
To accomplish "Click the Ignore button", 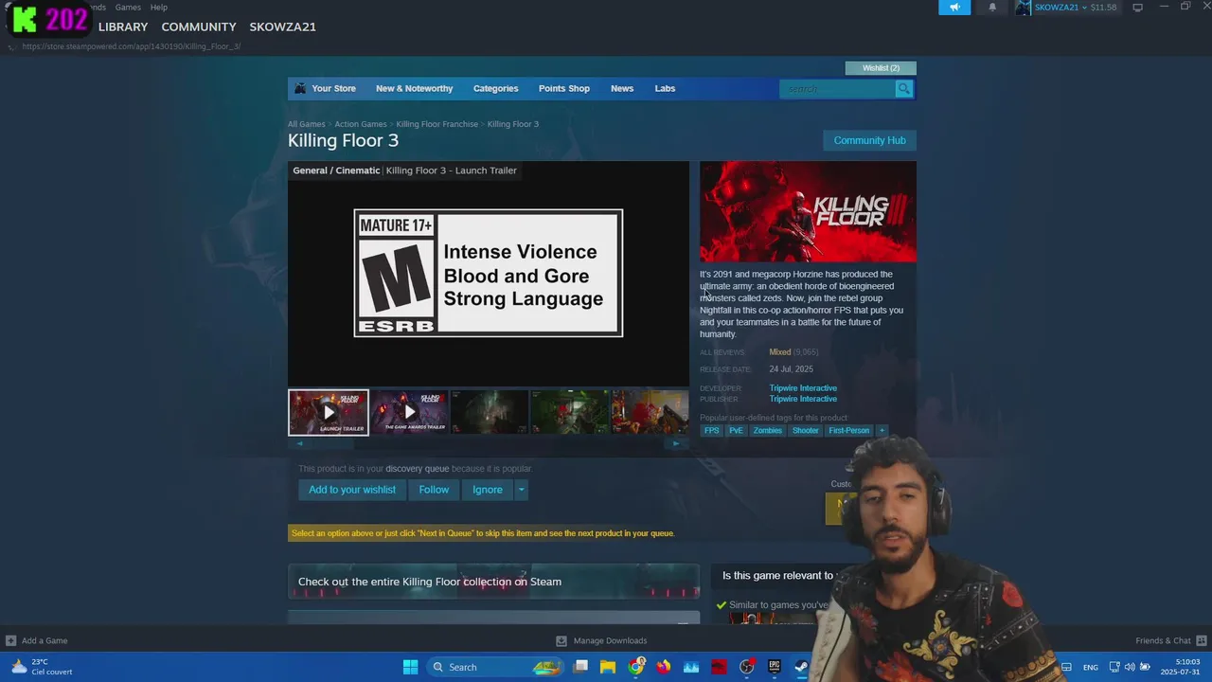I will click(x=488, y=490).
